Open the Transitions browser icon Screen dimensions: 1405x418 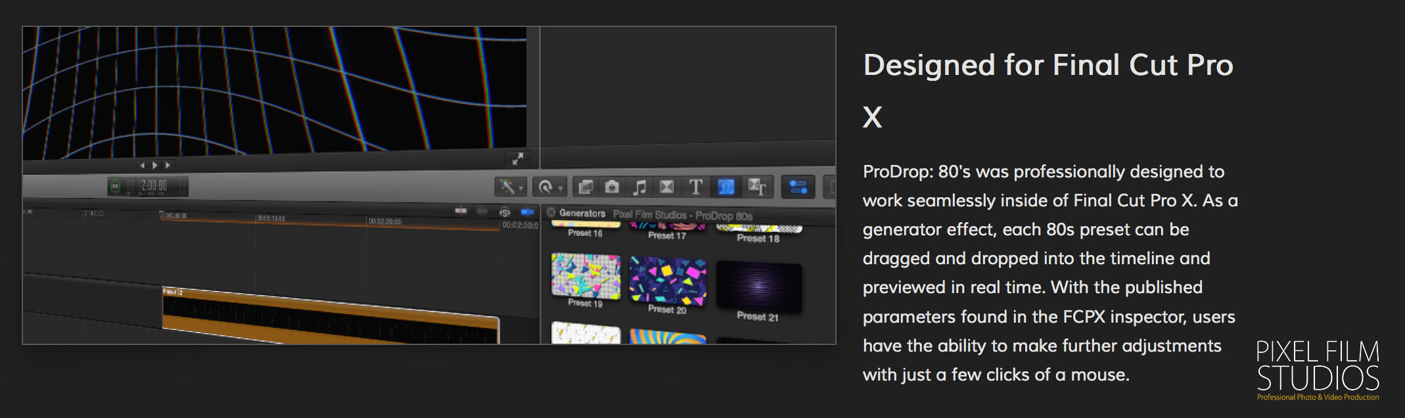coord(666,187)
